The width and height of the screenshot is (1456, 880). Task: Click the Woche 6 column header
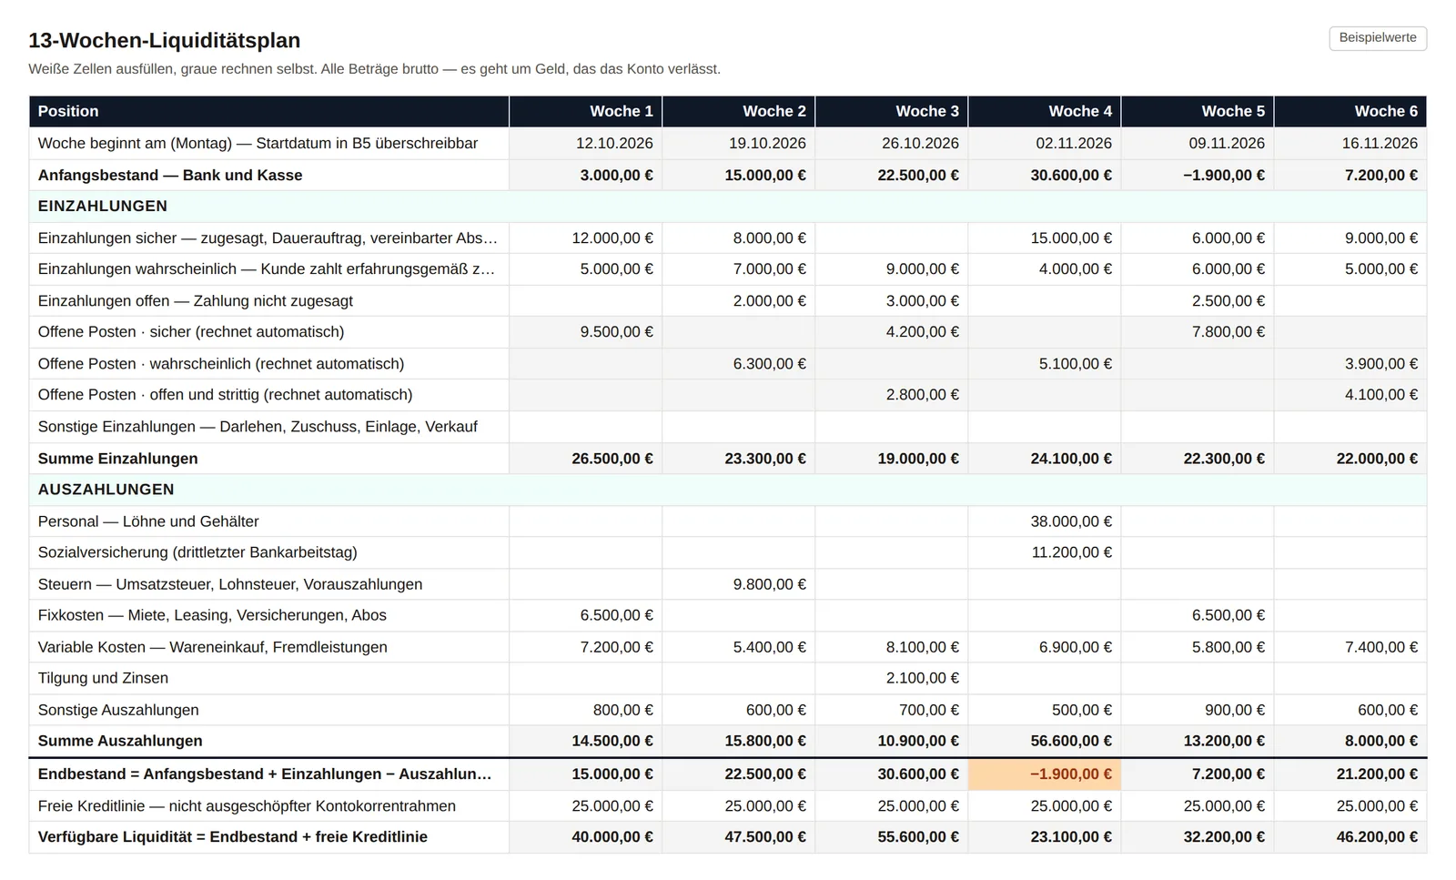(x=1350, y=111)
